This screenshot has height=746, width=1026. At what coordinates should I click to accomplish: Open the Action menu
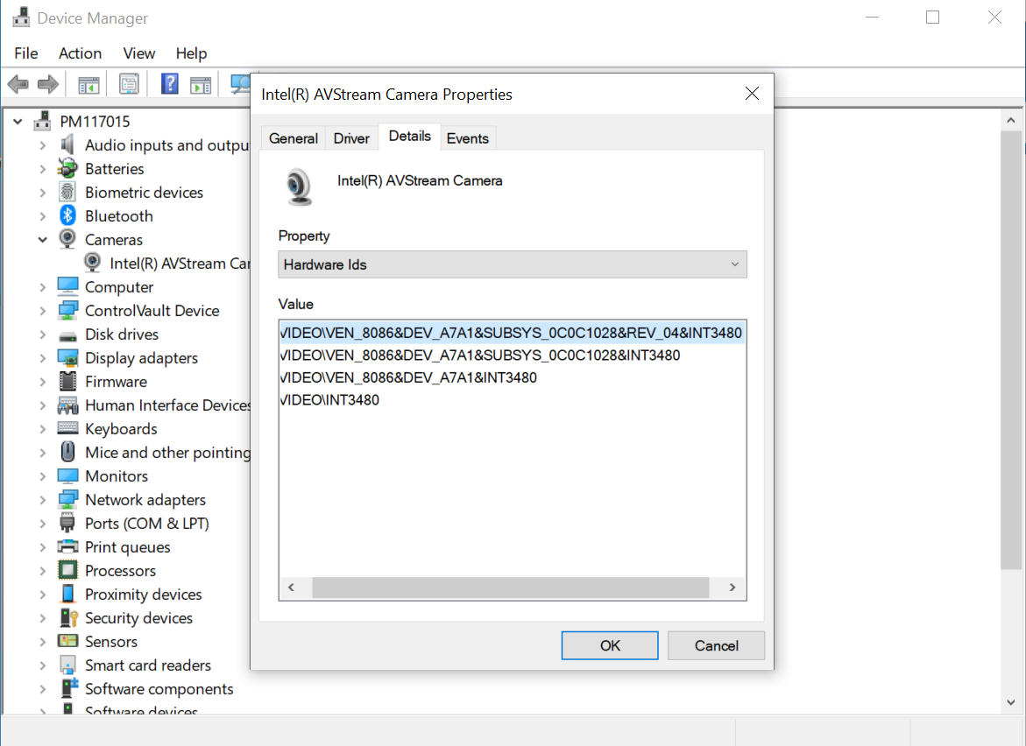click(x=80, y=53)
